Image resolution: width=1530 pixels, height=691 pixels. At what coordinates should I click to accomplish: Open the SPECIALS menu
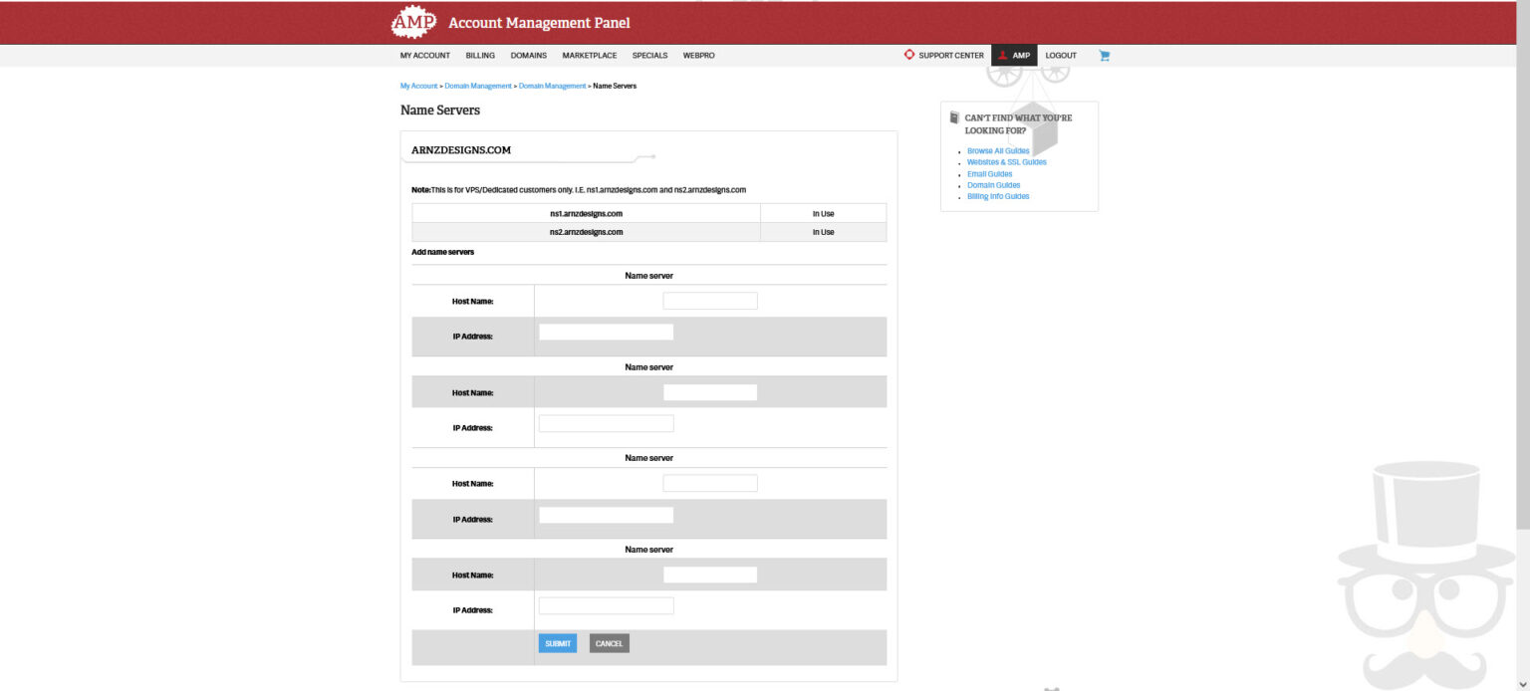pos(650,55)
